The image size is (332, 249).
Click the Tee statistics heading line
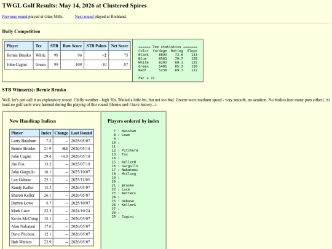coord(168,47)
